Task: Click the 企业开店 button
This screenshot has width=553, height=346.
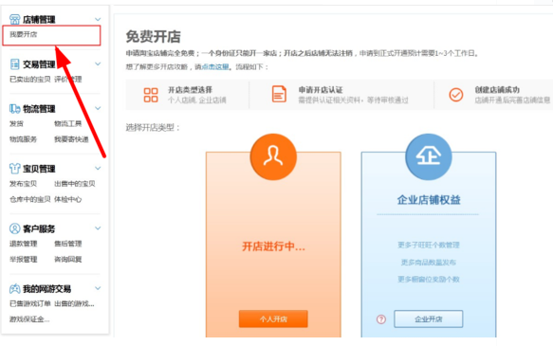Action: click(x=429, y=319)
